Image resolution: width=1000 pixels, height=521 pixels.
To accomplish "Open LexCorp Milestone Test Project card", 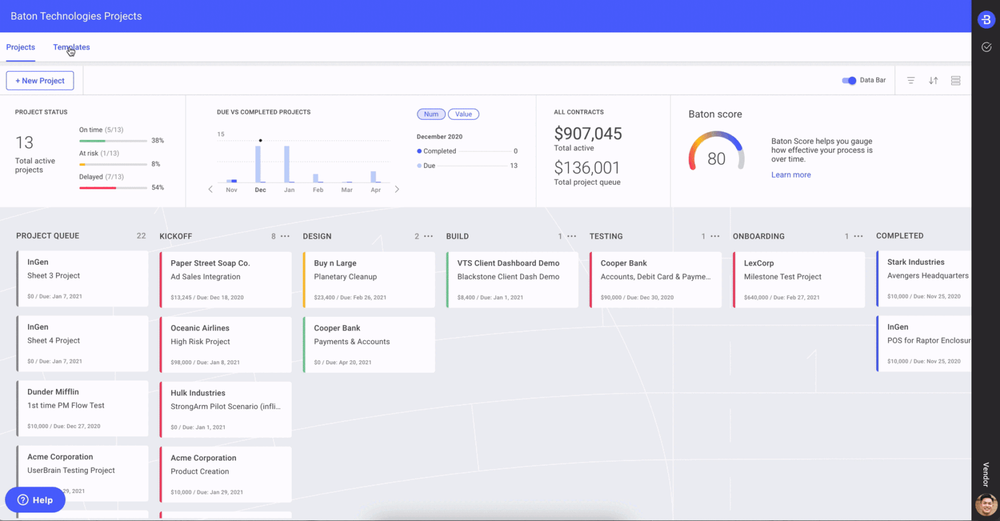I will (798, 280).
